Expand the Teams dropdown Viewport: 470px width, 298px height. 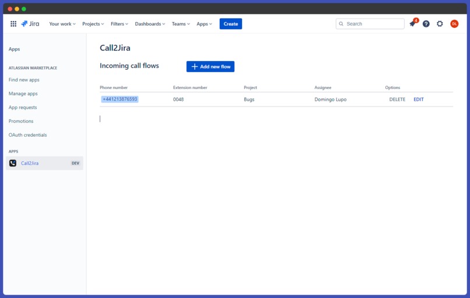181,24
